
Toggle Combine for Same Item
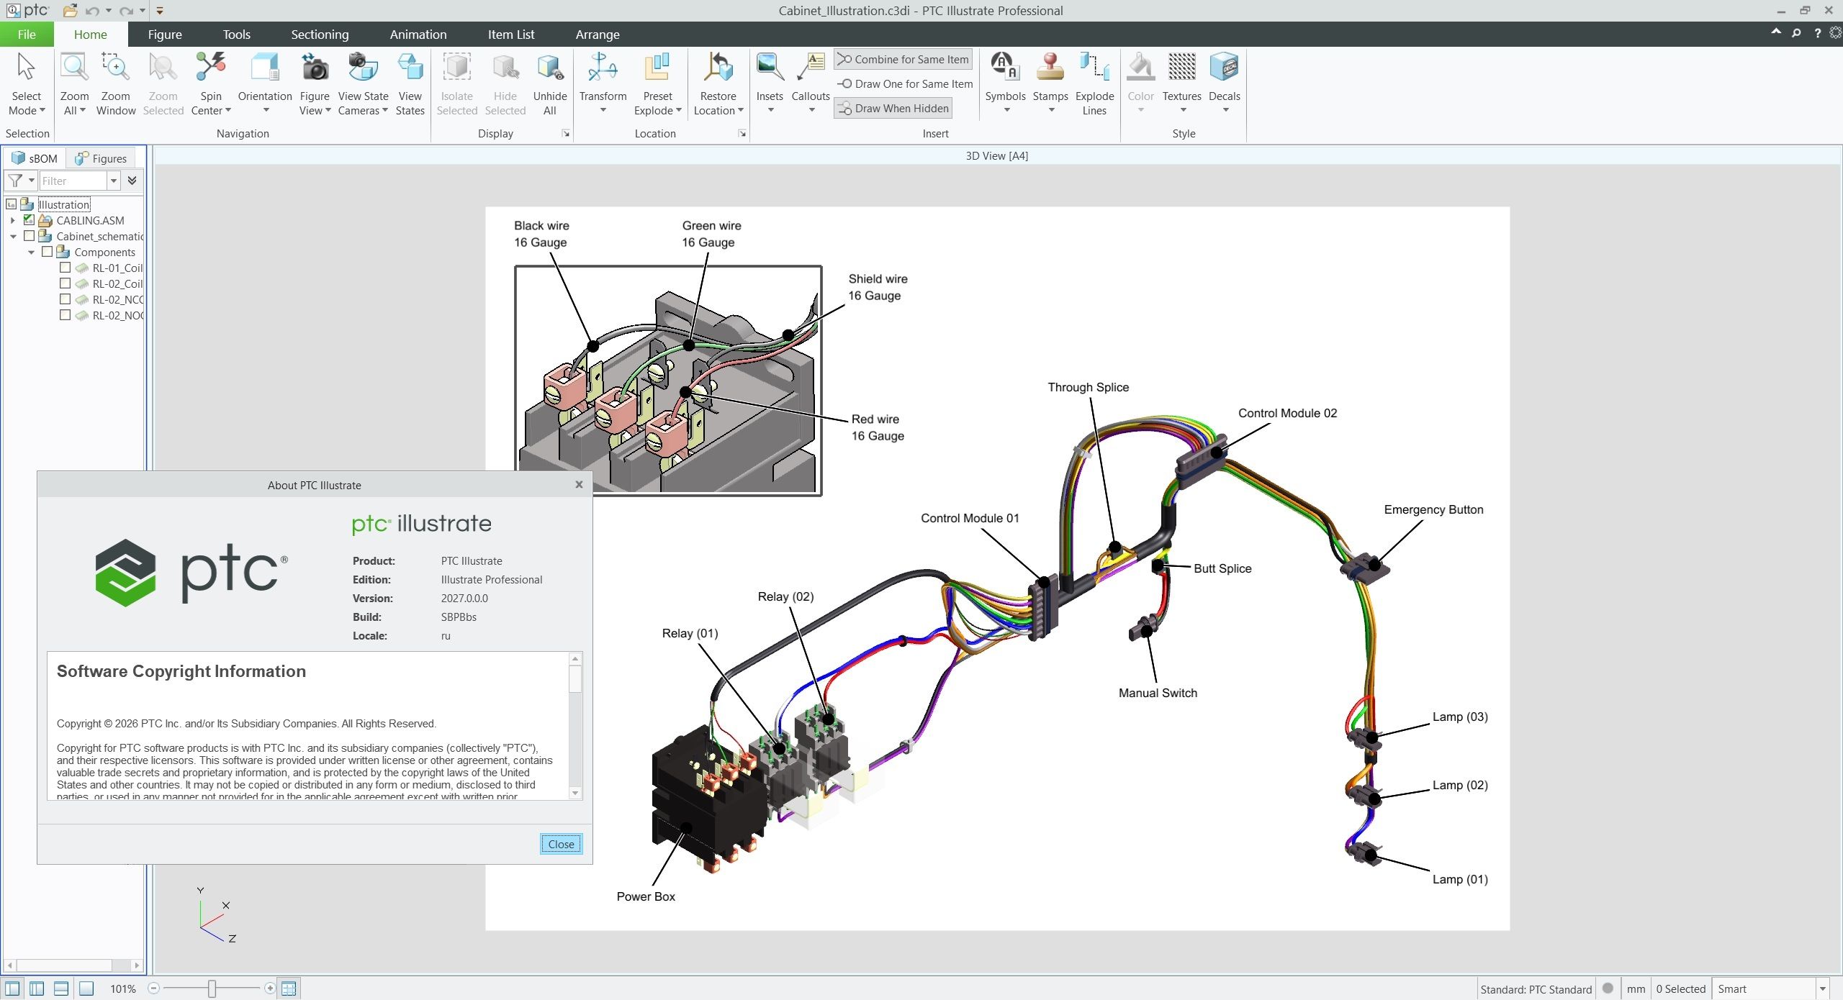click(x=903, y=60)
